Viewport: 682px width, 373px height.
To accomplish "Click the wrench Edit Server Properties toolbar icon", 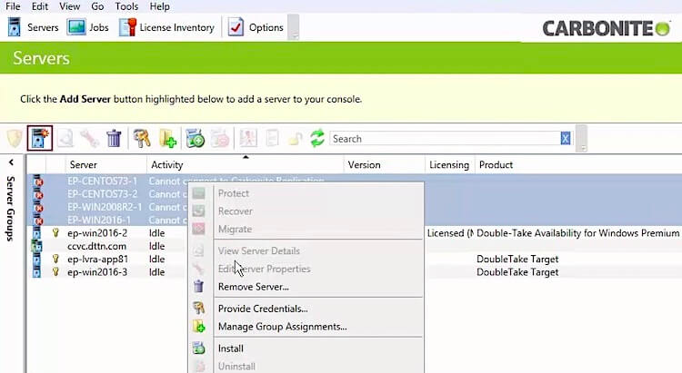I will click(x=90, y=139).
